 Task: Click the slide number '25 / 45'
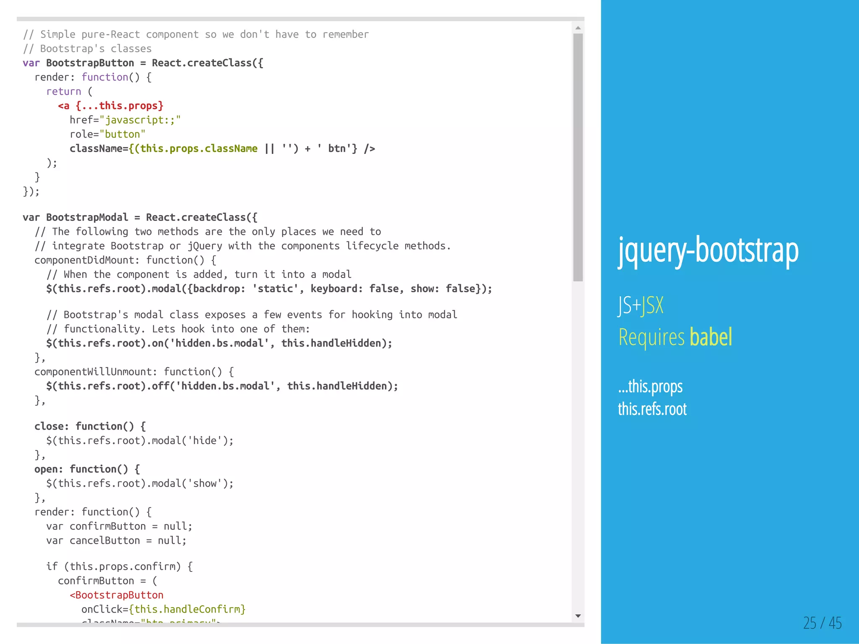click(x=822, y=623)
